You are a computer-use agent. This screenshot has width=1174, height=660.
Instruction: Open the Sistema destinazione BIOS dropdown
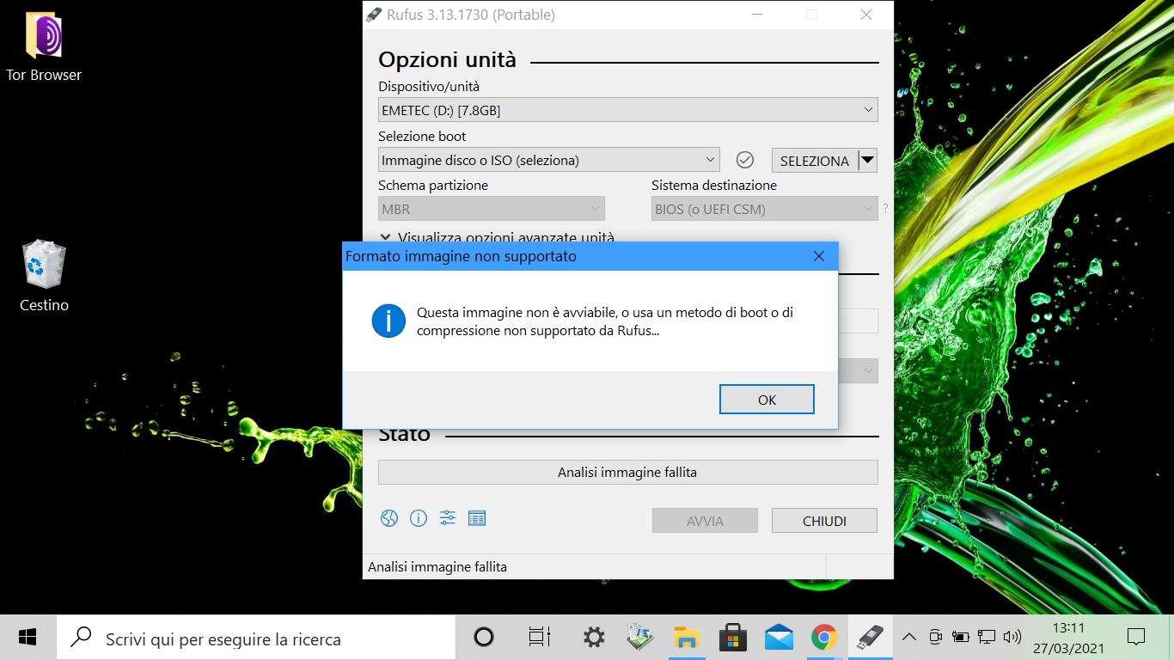(x=764, y=209)
